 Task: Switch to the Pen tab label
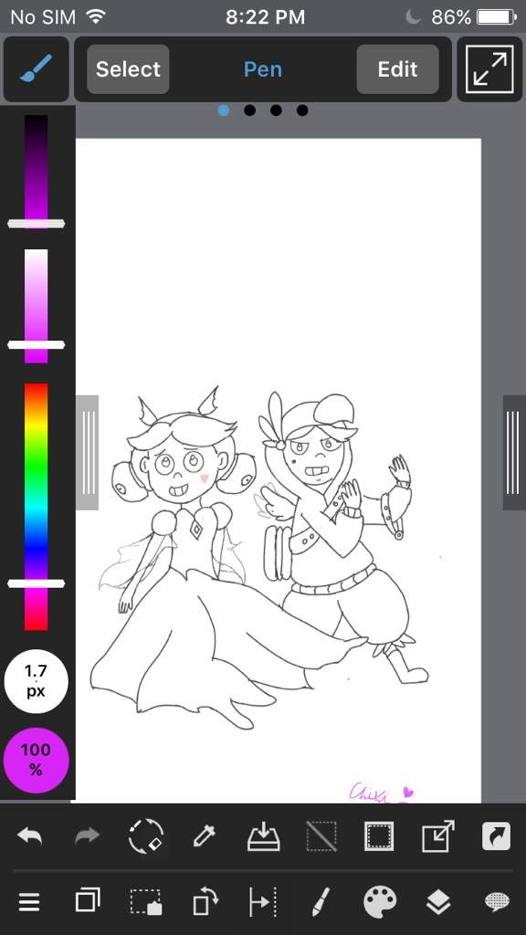click(x=262, y=69)
